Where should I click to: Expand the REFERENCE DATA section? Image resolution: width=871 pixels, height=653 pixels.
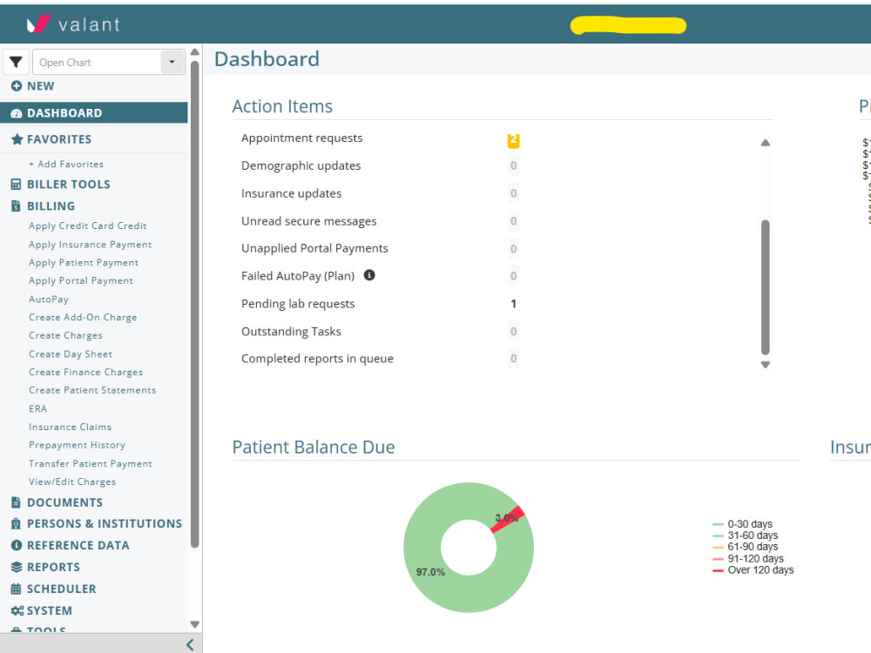coord(78,545)
